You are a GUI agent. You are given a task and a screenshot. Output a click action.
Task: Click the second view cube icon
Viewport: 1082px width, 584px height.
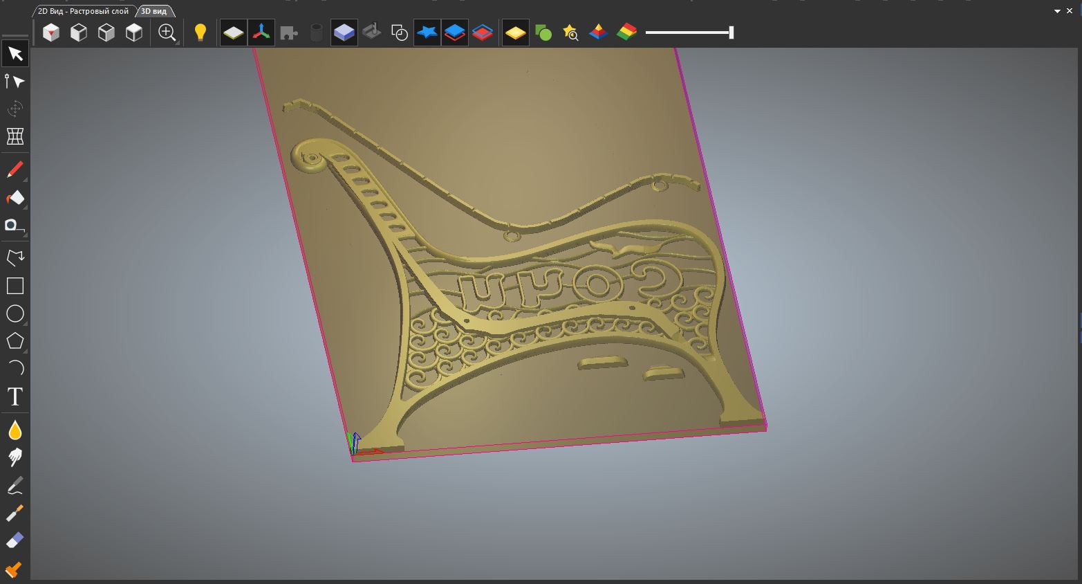pyautogui.click(x=79, y=33)
